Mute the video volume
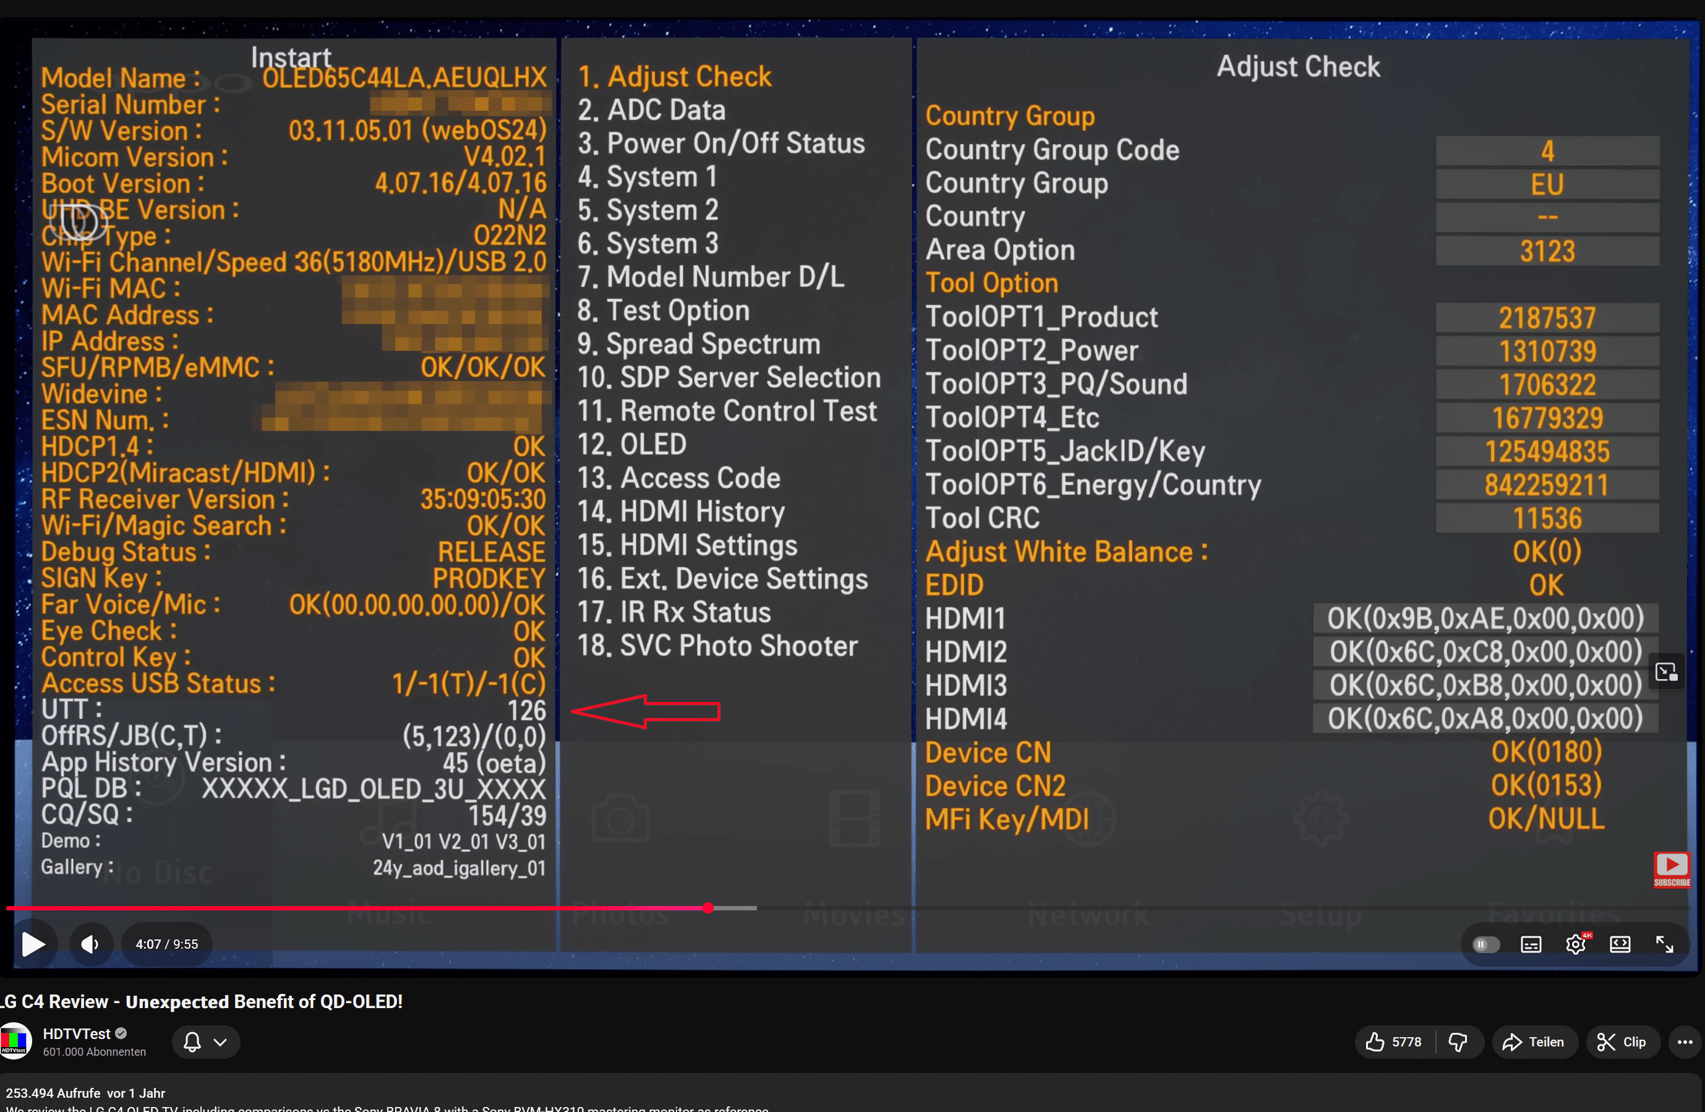Image resolution: width=1705 pixels, height=1112 pixels. click(x=90, y=944)
